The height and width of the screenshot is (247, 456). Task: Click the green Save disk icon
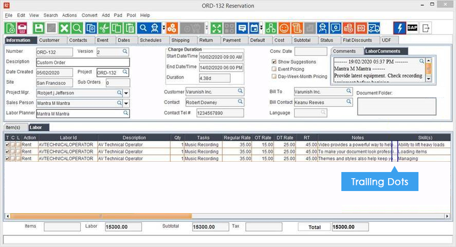point(39,28)
